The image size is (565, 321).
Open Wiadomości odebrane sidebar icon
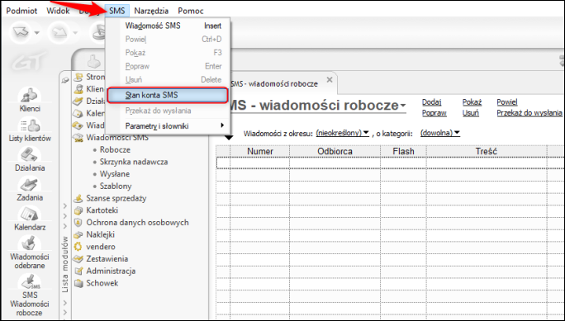(x=30, y=252)
